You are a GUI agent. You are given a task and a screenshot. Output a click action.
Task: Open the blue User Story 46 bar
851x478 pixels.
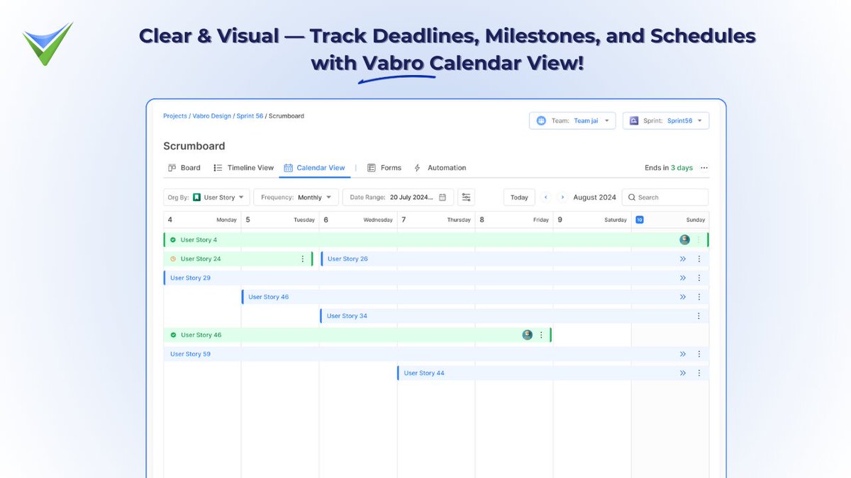[475, 297]
